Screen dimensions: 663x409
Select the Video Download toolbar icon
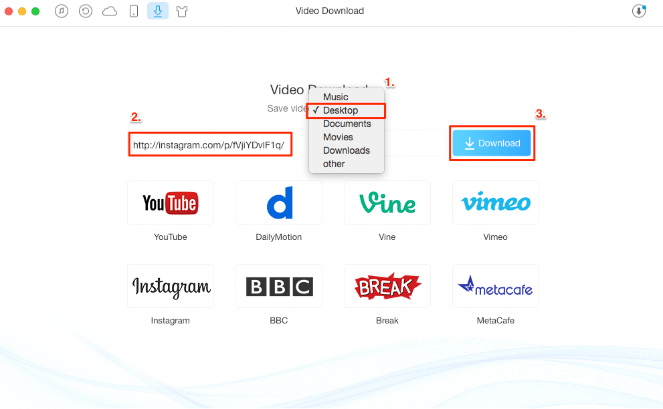pyautogui.click(x=158, y=11)
